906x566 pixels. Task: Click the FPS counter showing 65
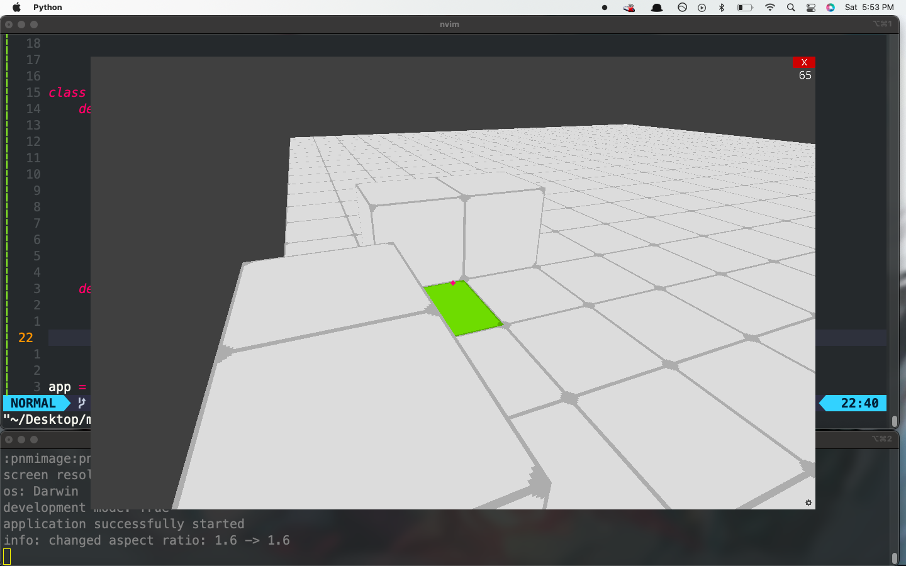point(804,75)
